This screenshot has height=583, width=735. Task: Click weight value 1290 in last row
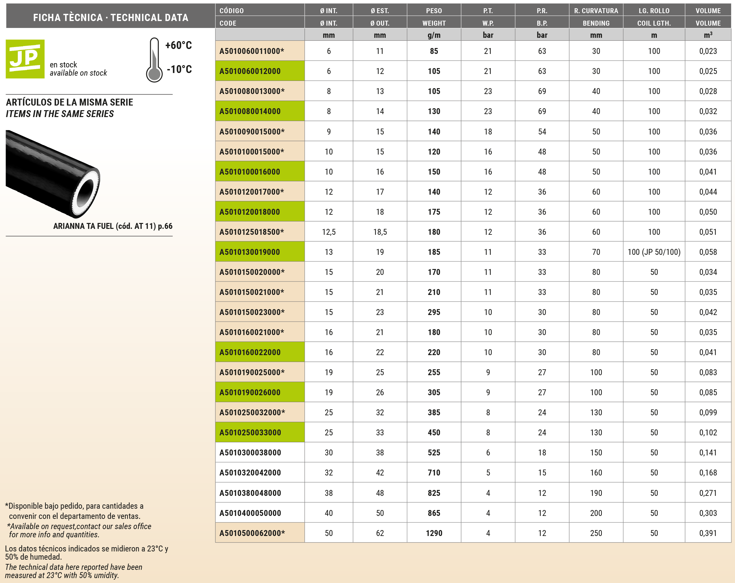click(x=434, y=533)
